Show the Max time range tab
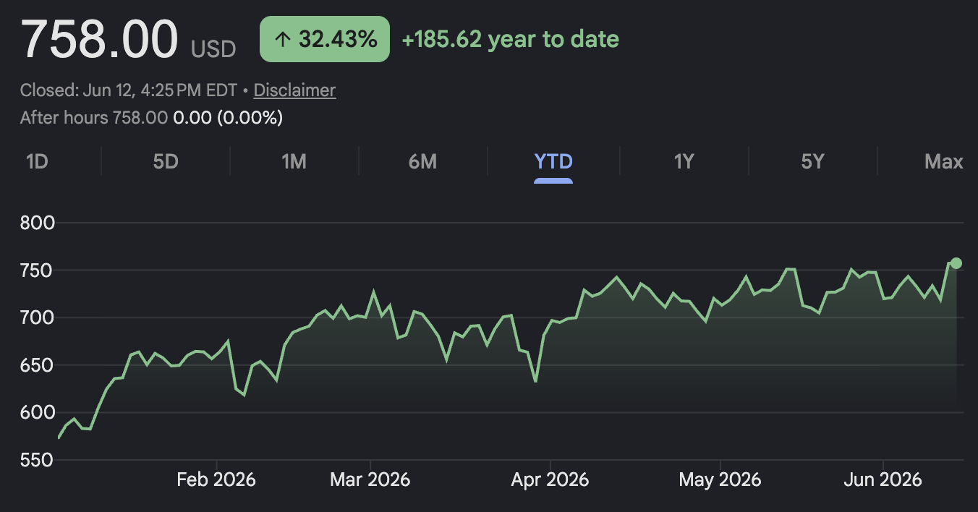Image resolution: width=978 pixels, height=512 pixels. pos(944,161)
